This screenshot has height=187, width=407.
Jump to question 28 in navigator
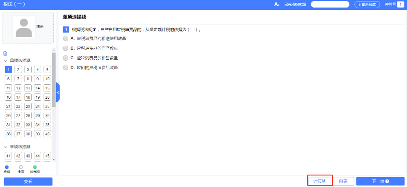point(28,116)
